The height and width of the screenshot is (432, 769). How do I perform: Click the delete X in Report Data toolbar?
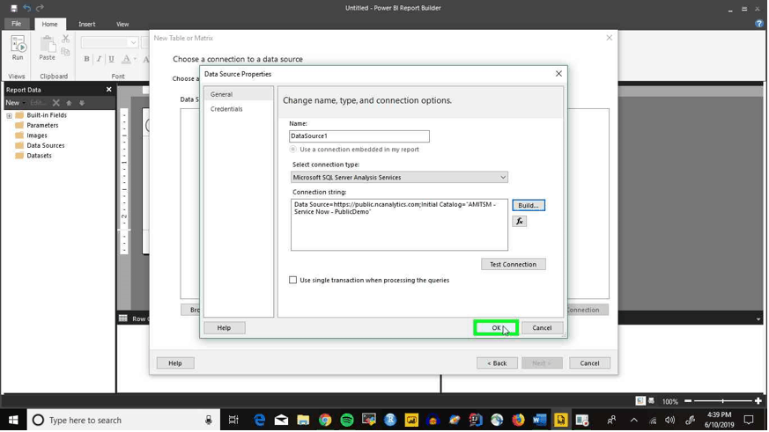(55, 103)
